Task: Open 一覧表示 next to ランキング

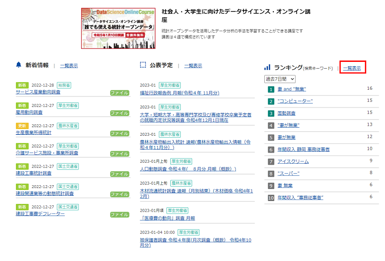Action: (352, 68)
